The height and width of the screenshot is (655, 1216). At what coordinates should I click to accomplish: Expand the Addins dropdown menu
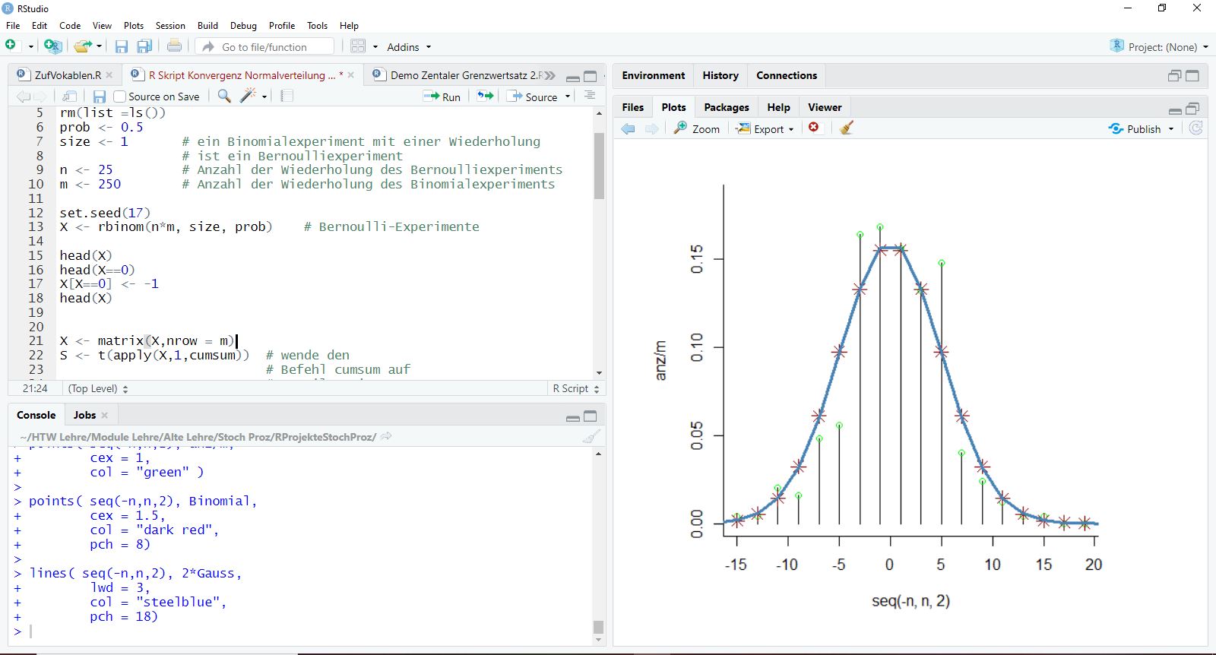[x=409, y=47]
